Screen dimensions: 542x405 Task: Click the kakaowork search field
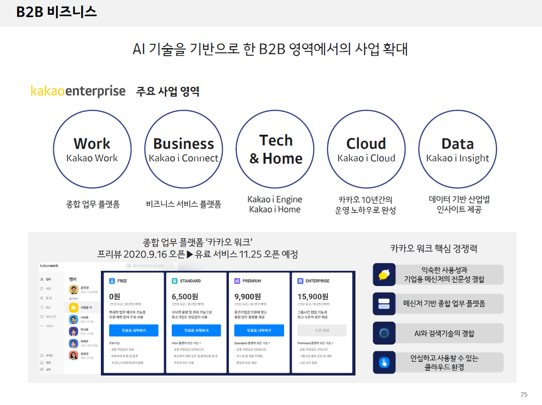point(151,266)
